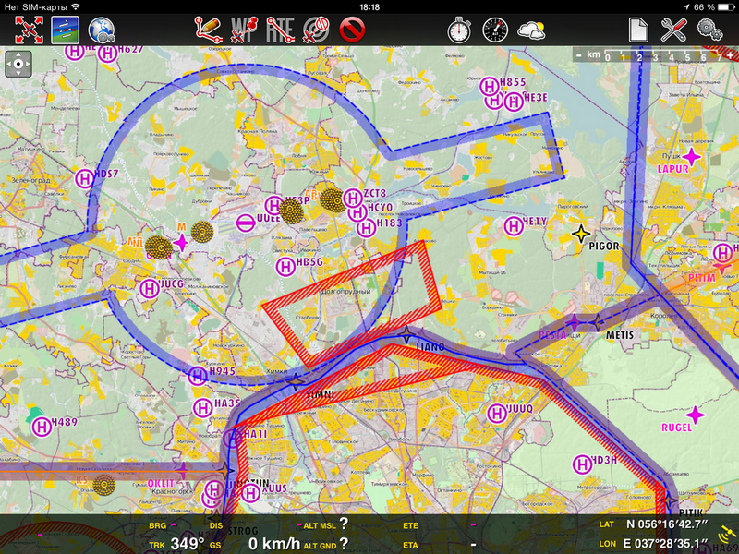Open the RTE routes tool
This screenshot has width=739, height=554.
pyautogui.click(x=280, y=30)
